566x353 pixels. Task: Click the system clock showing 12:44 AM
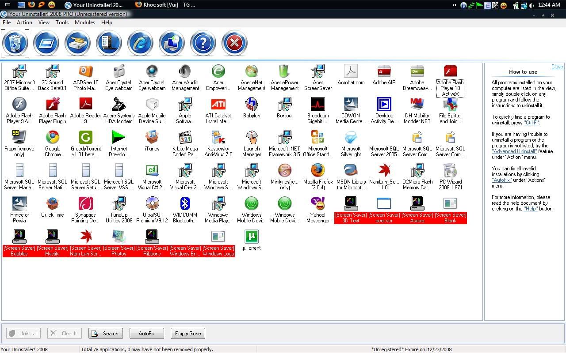[x=550, y=5]
